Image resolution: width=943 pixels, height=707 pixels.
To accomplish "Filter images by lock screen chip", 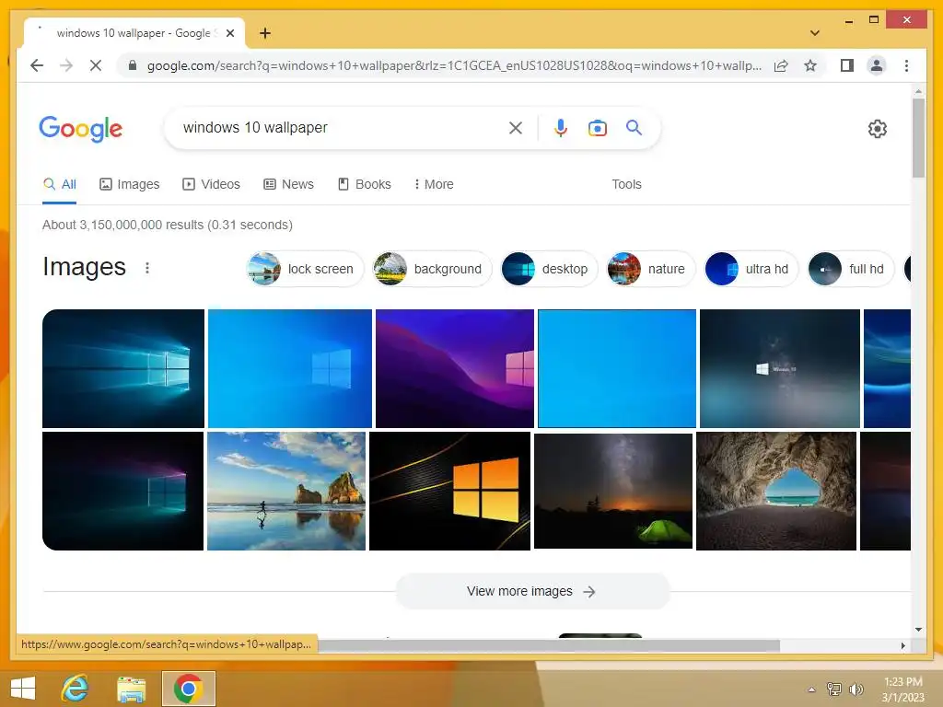I will 306,269.
